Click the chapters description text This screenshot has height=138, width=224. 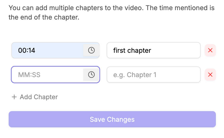coord(111,13)
